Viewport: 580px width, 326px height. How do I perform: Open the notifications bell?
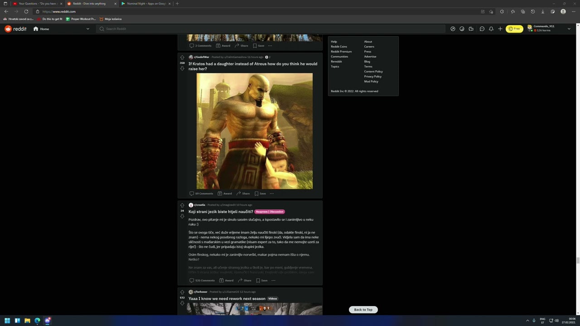coord(491,29)
